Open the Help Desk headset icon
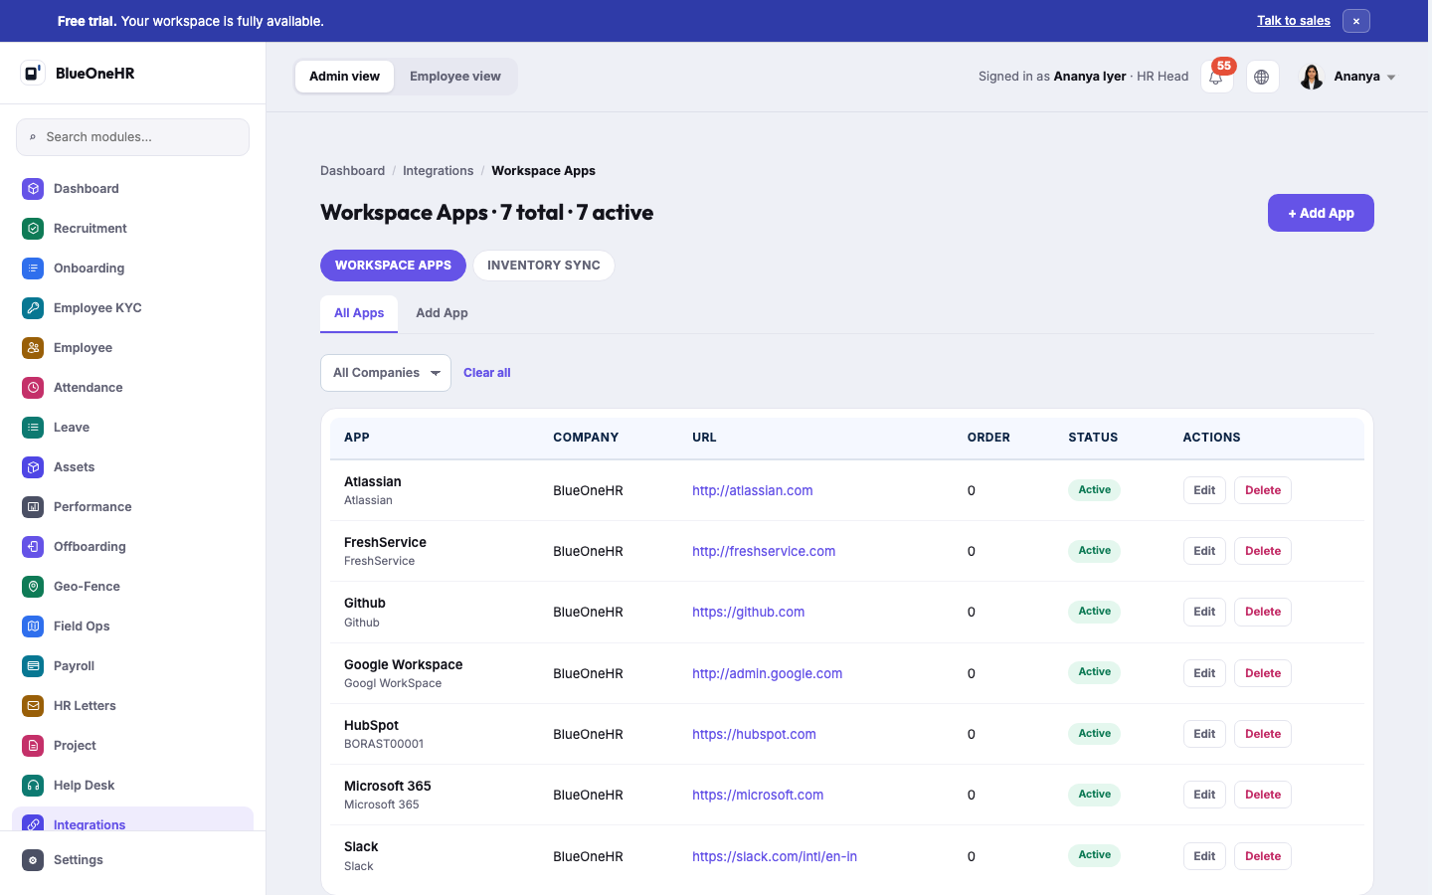This screenshot has height=895, width=1432. point(33,785)
